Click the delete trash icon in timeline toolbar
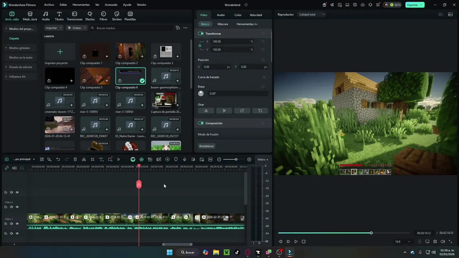This screenshot has height=258, width=459. [75, 159]
